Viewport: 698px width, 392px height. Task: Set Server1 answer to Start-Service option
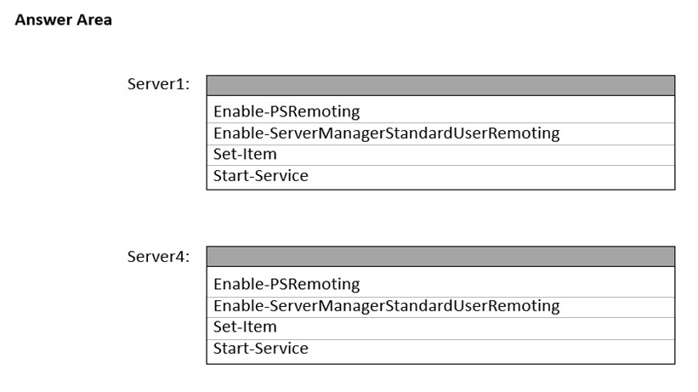(x=260, y=177)
